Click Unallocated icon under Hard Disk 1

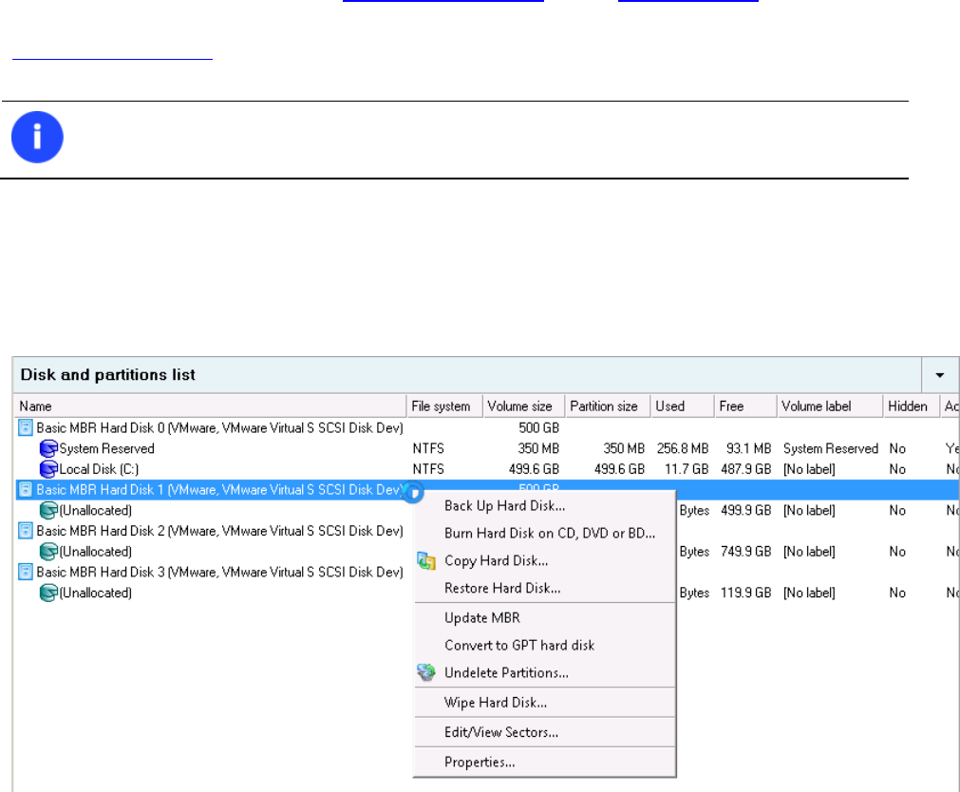(48, 510)
